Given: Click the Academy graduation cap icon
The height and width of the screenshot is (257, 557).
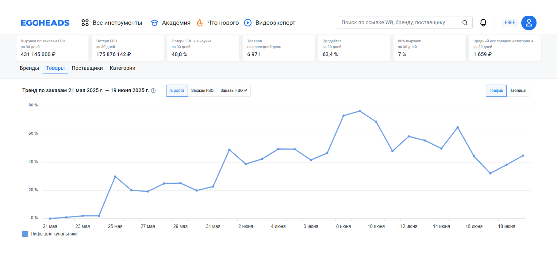Looking at the screenshot, I should (155, 23).
